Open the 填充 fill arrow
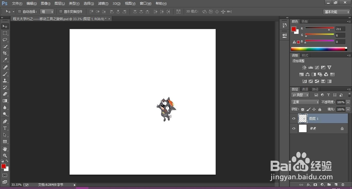Image resolution: width=352 pixels, height=189 pixels. [348, 109]
